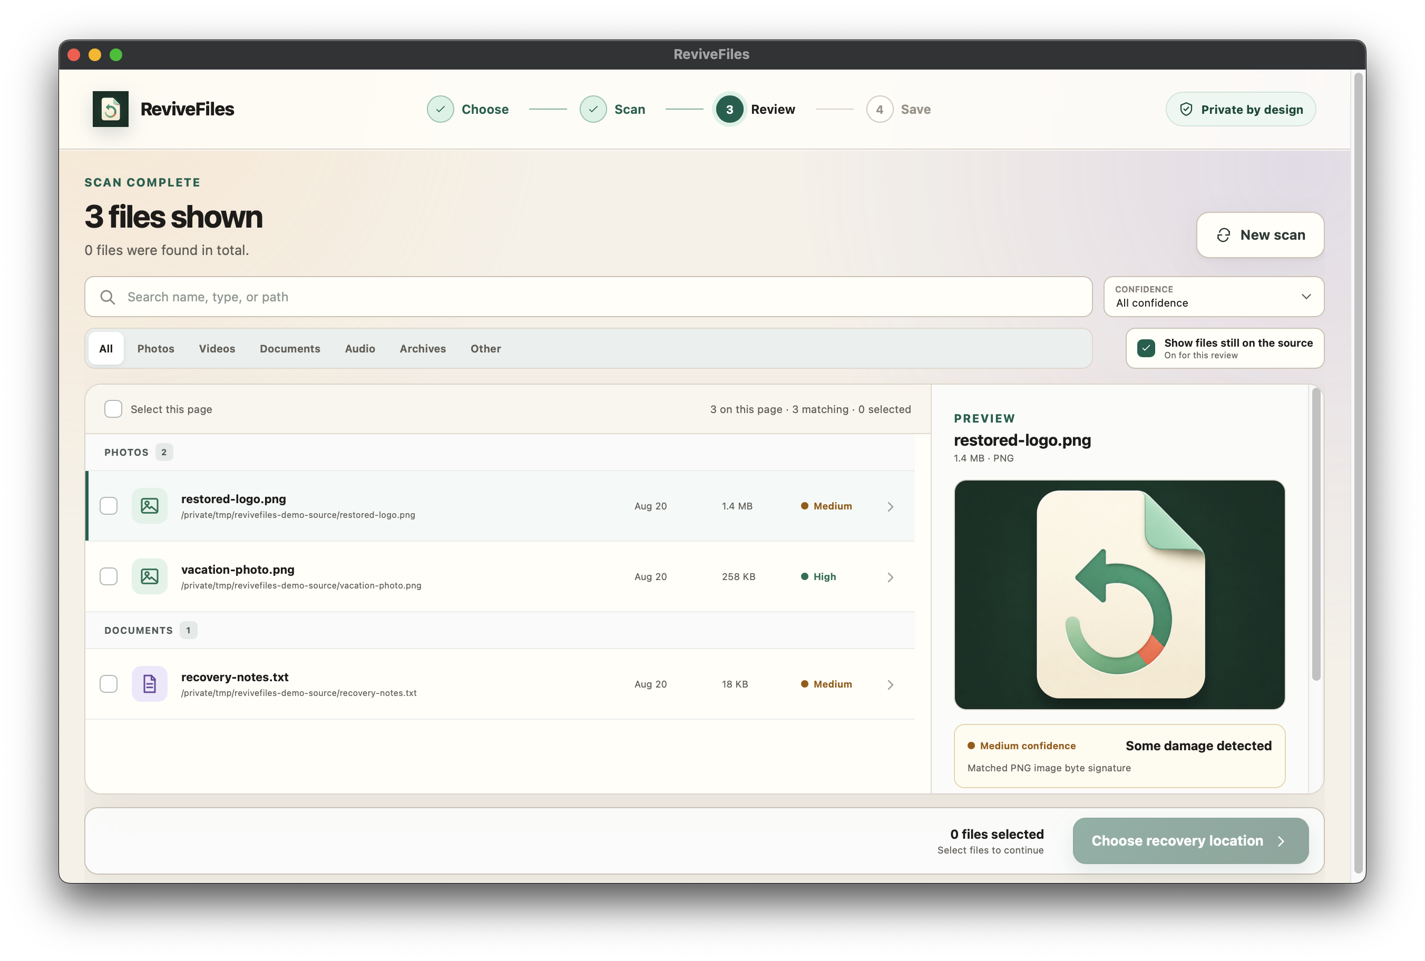Select the restored-logo.png file name
The height and width of the screenshot is (961, 1425).
pyautogui.click(x=233, y=499)
